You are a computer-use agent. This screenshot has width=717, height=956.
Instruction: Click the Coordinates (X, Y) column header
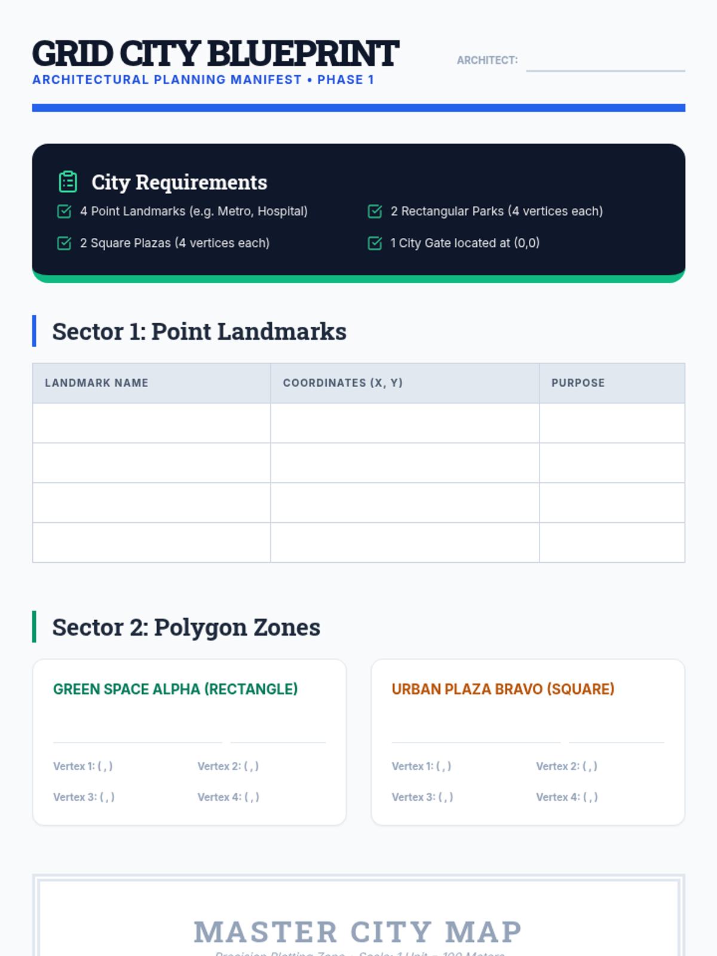point(343,383)
